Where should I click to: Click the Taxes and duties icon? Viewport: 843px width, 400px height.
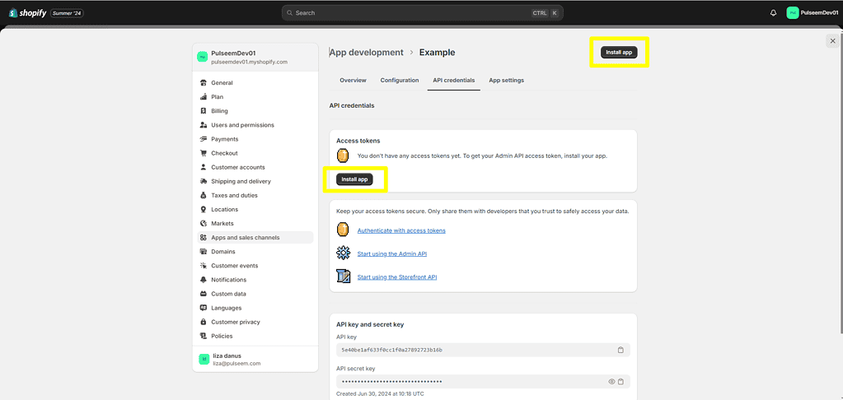point(204,195)
